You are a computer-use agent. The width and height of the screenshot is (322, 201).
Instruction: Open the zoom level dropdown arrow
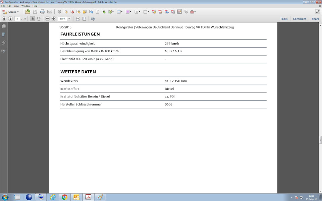tap(69, 19)
